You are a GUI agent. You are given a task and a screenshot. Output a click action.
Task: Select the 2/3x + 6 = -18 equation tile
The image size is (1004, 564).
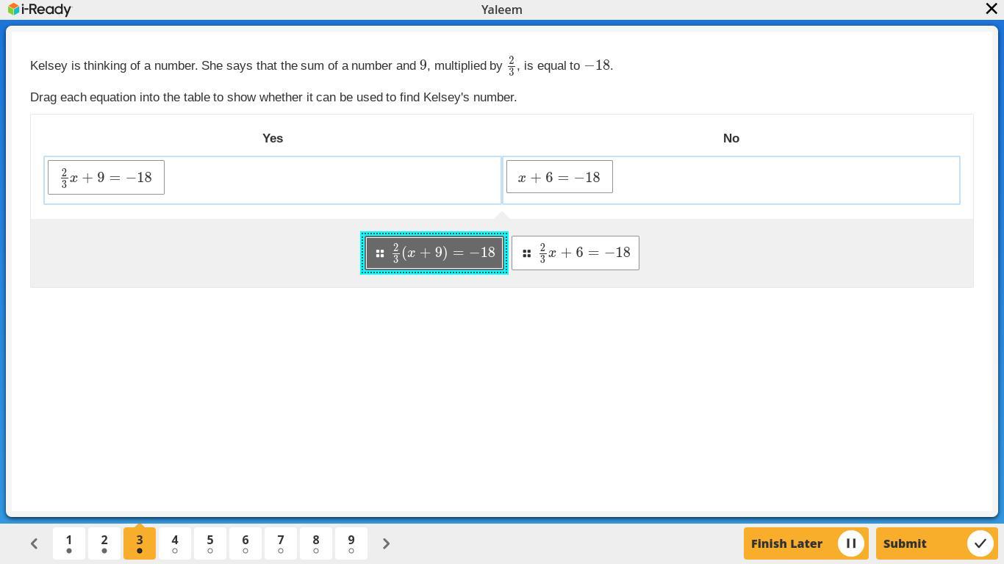tap(575, 253)
